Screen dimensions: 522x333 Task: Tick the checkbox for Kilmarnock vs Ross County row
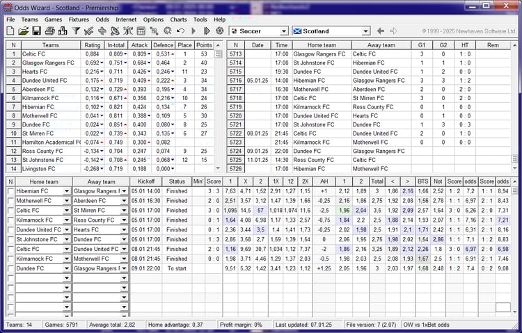10,220
